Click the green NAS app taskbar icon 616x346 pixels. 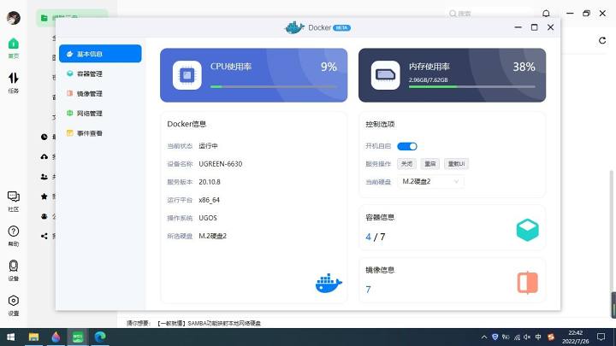coord(78,337)
